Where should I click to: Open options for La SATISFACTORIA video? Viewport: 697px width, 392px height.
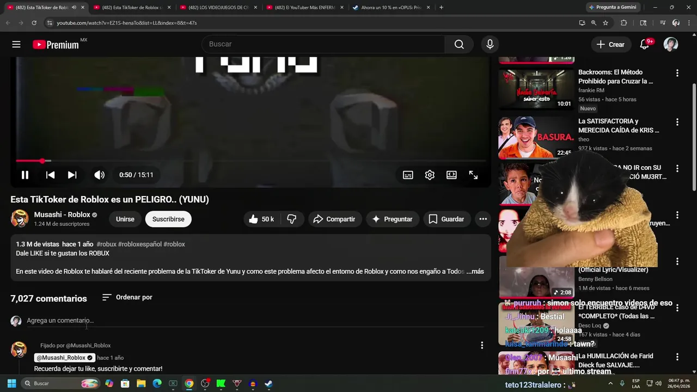(x=677, y=122)
